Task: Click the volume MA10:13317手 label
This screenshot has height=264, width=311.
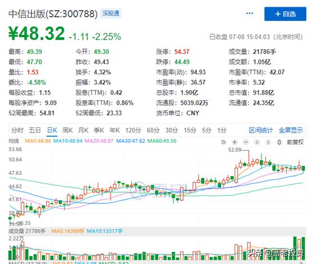Action: [x=105, y=231]
